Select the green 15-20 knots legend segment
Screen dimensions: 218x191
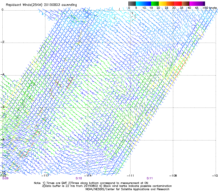155,4
